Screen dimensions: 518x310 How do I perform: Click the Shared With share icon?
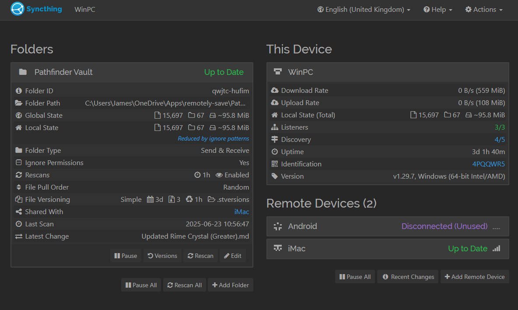coord(19,211)
